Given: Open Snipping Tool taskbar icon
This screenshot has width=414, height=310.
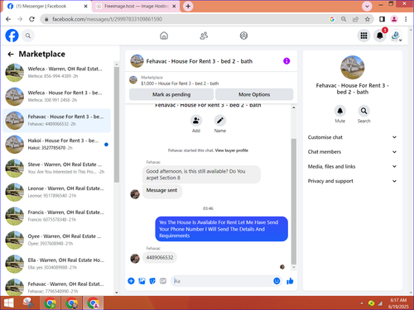Looking at the screenshot, I should pyautogui.click(x=28, y=303).
